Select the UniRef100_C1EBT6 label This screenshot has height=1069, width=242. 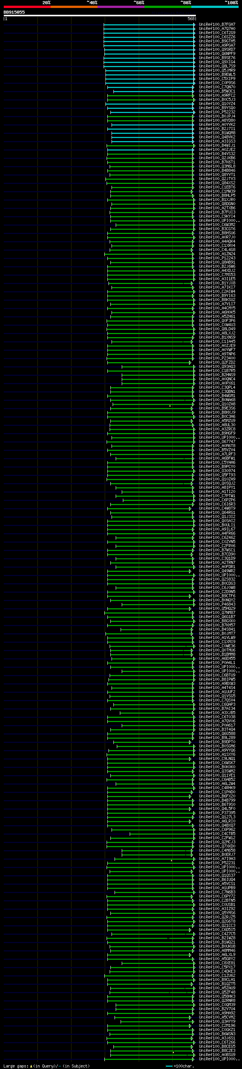(x=217, y=187)
